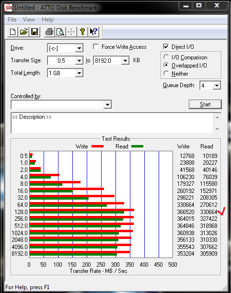Screen dimensions: 231x293
Task: Expand the Transfer Size minimum dropdown 0.5
Action: click(x=79, y=60)
